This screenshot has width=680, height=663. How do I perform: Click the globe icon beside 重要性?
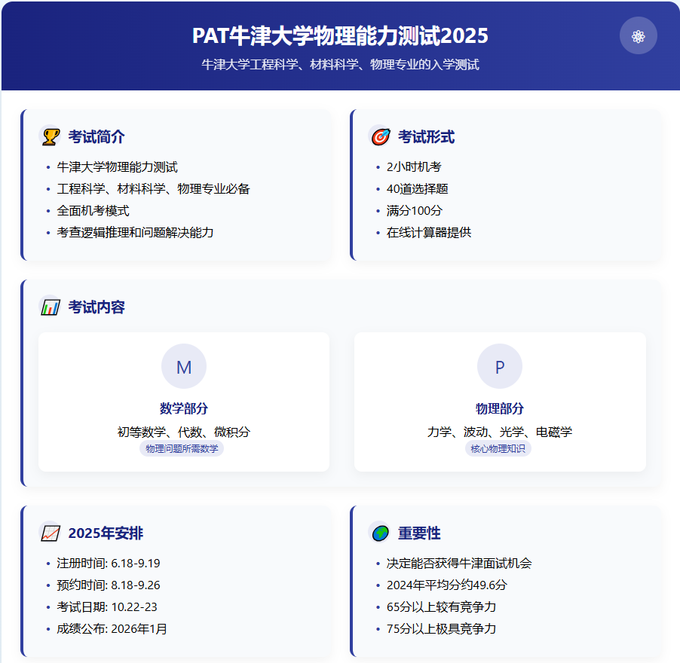tap(380, 533)
